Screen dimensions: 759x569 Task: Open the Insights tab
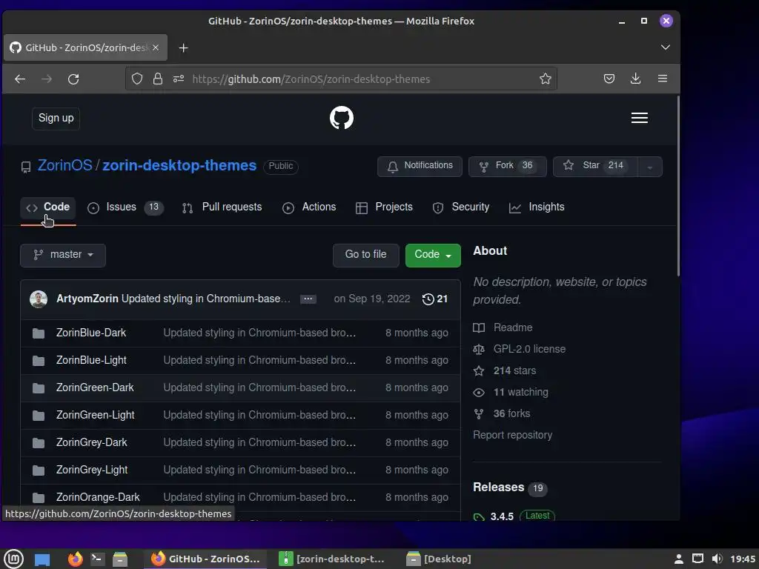pos(537,207)
